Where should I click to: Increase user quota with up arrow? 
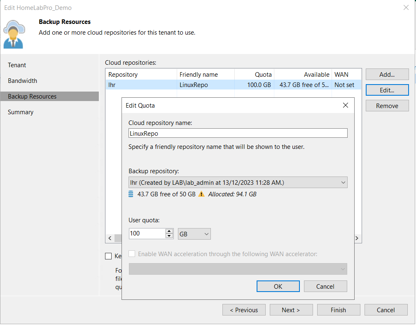click(169, 231)
